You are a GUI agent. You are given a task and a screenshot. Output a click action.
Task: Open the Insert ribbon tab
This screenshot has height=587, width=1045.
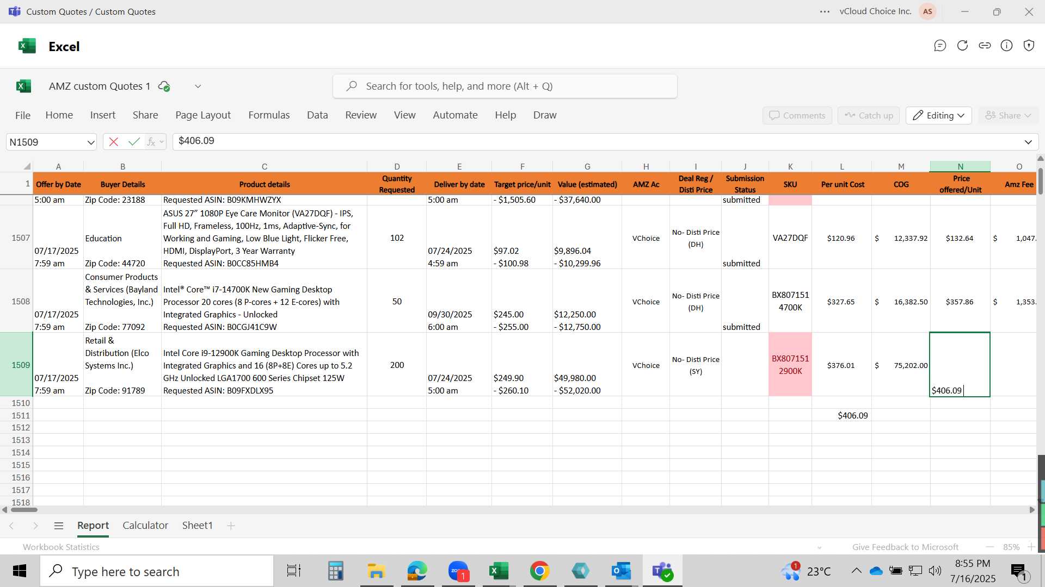pyautogui.click(x=103, y=115)
